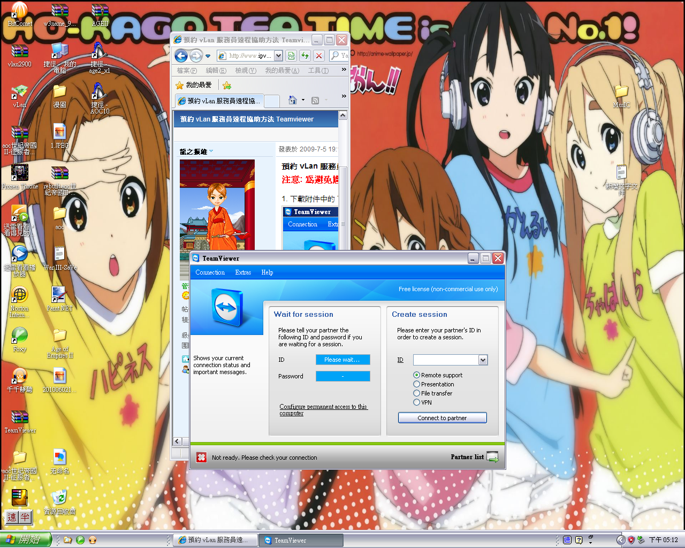Click the green quick launch icon on taskbar
685x548 pixels.
(x=80, y=541)
